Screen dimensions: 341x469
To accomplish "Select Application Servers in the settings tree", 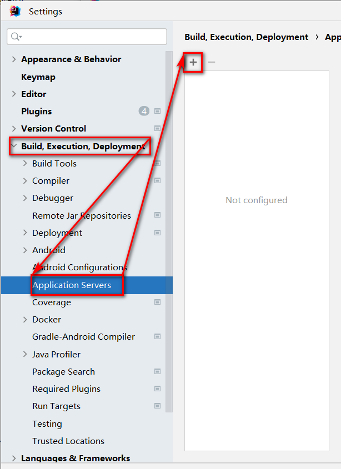I will 72,285.
